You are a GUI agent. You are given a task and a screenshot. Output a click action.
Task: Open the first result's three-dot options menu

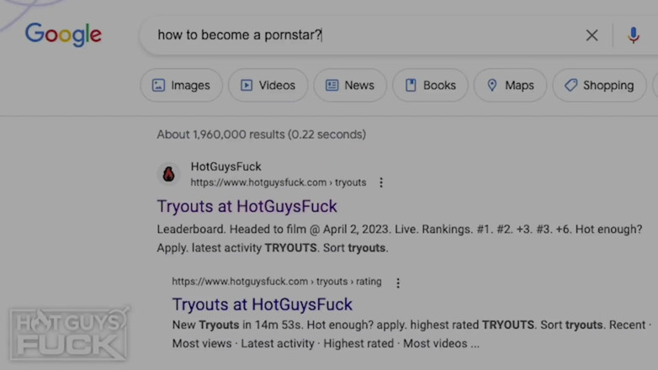click(x=381, y=182)
